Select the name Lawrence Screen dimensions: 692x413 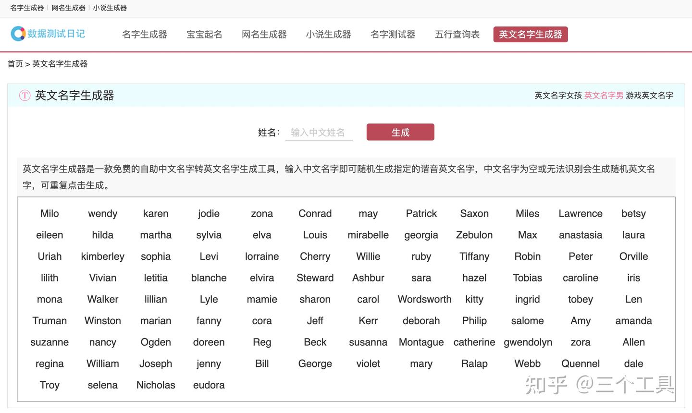pyautogui.click(x=581, y=214)
